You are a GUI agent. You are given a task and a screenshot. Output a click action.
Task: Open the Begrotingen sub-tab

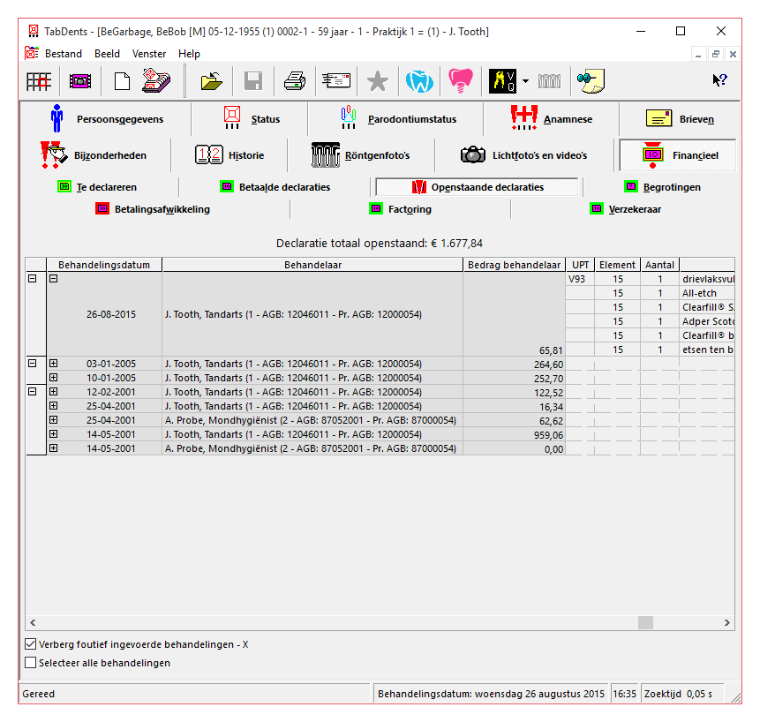[662, 187]
